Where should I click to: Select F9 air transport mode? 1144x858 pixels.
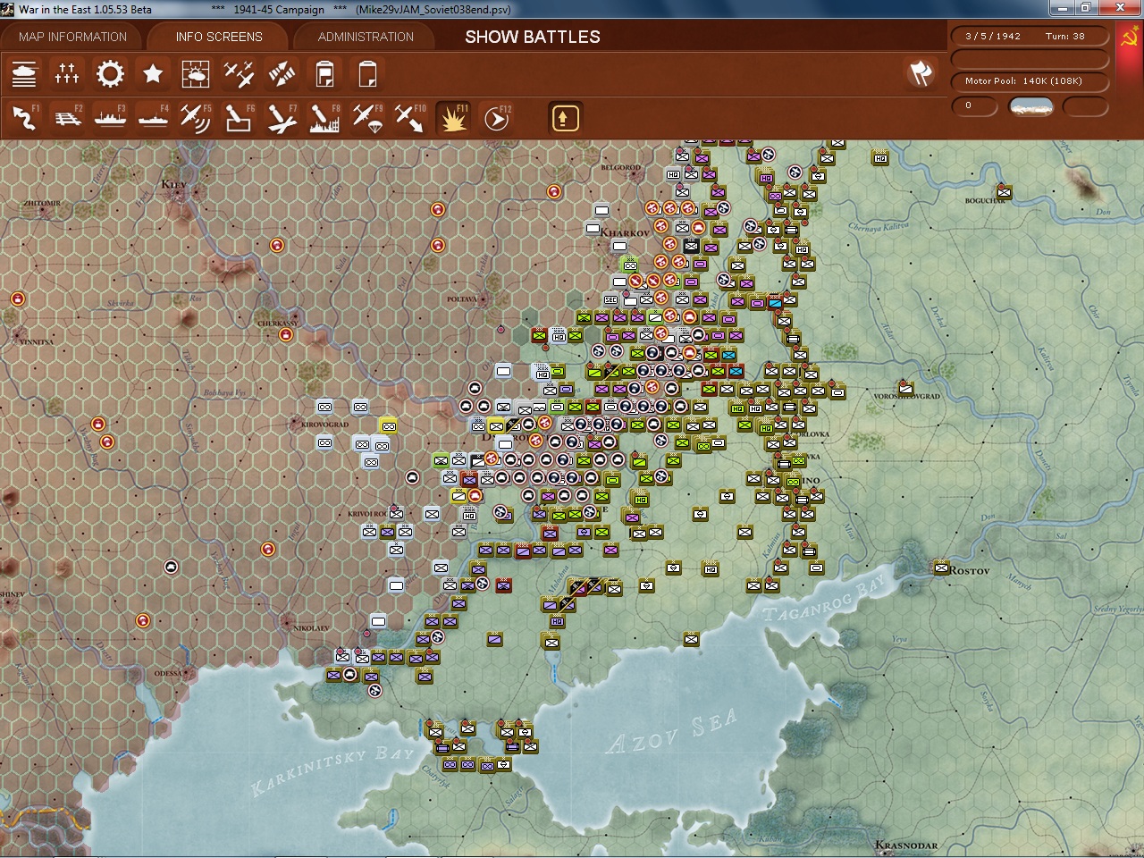click(x=367, y=118)
